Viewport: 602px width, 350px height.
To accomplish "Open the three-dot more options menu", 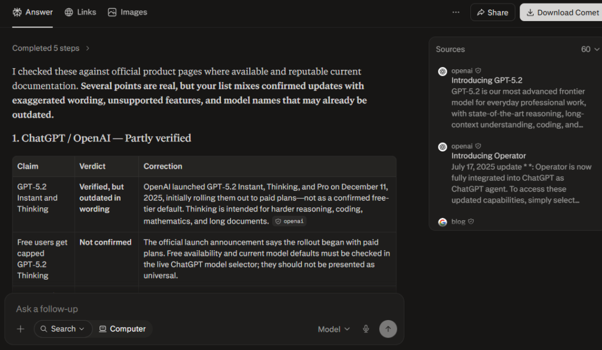I will click(x=456, y=12).
